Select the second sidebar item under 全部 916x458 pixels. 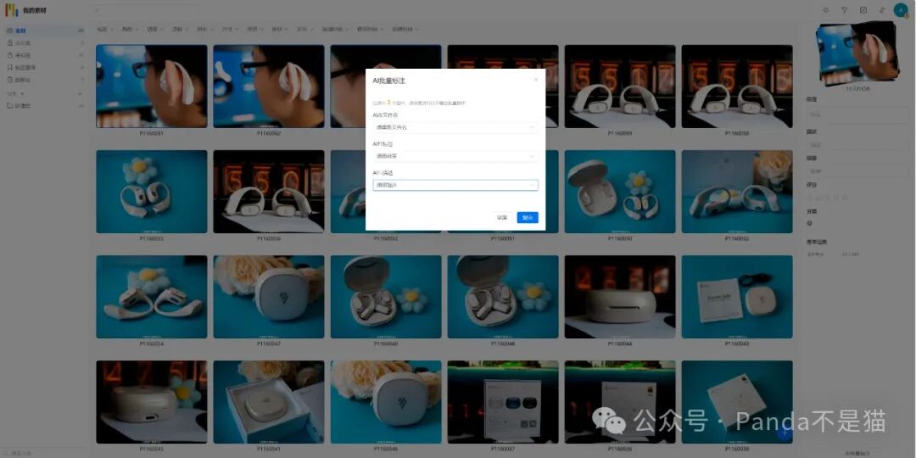(x=44, y=42)
